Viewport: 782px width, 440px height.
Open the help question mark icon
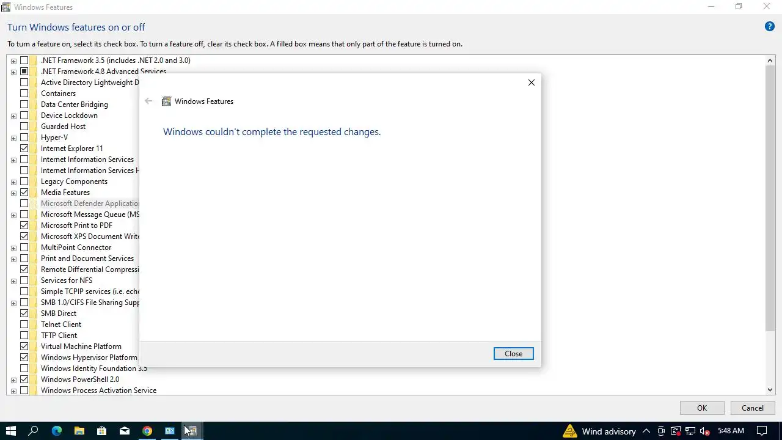[770, 27]
